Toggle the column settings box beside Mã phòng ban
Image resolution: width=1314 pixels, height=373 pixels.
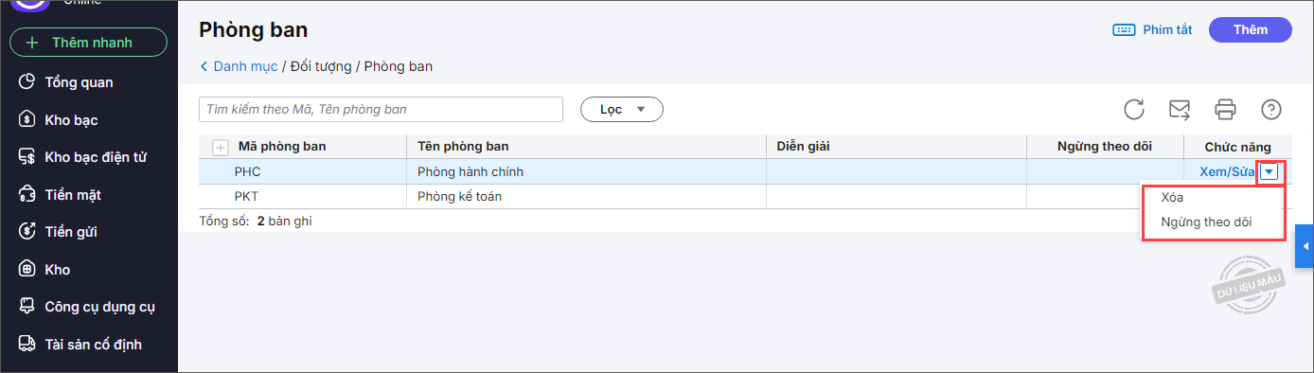click(x=221, y=147)
